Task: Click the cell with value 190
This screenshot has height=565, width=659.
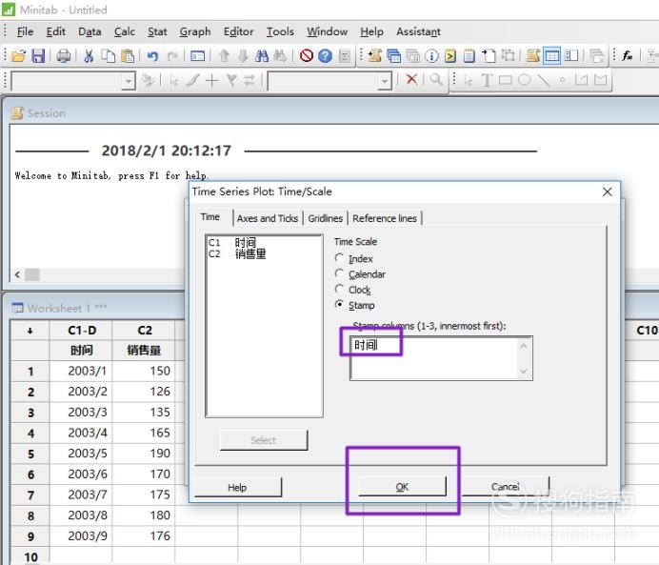Action: [144, 454]
